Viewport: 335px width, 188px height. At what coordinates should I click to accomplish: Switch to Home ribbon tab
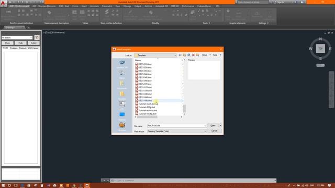point(75,6)
